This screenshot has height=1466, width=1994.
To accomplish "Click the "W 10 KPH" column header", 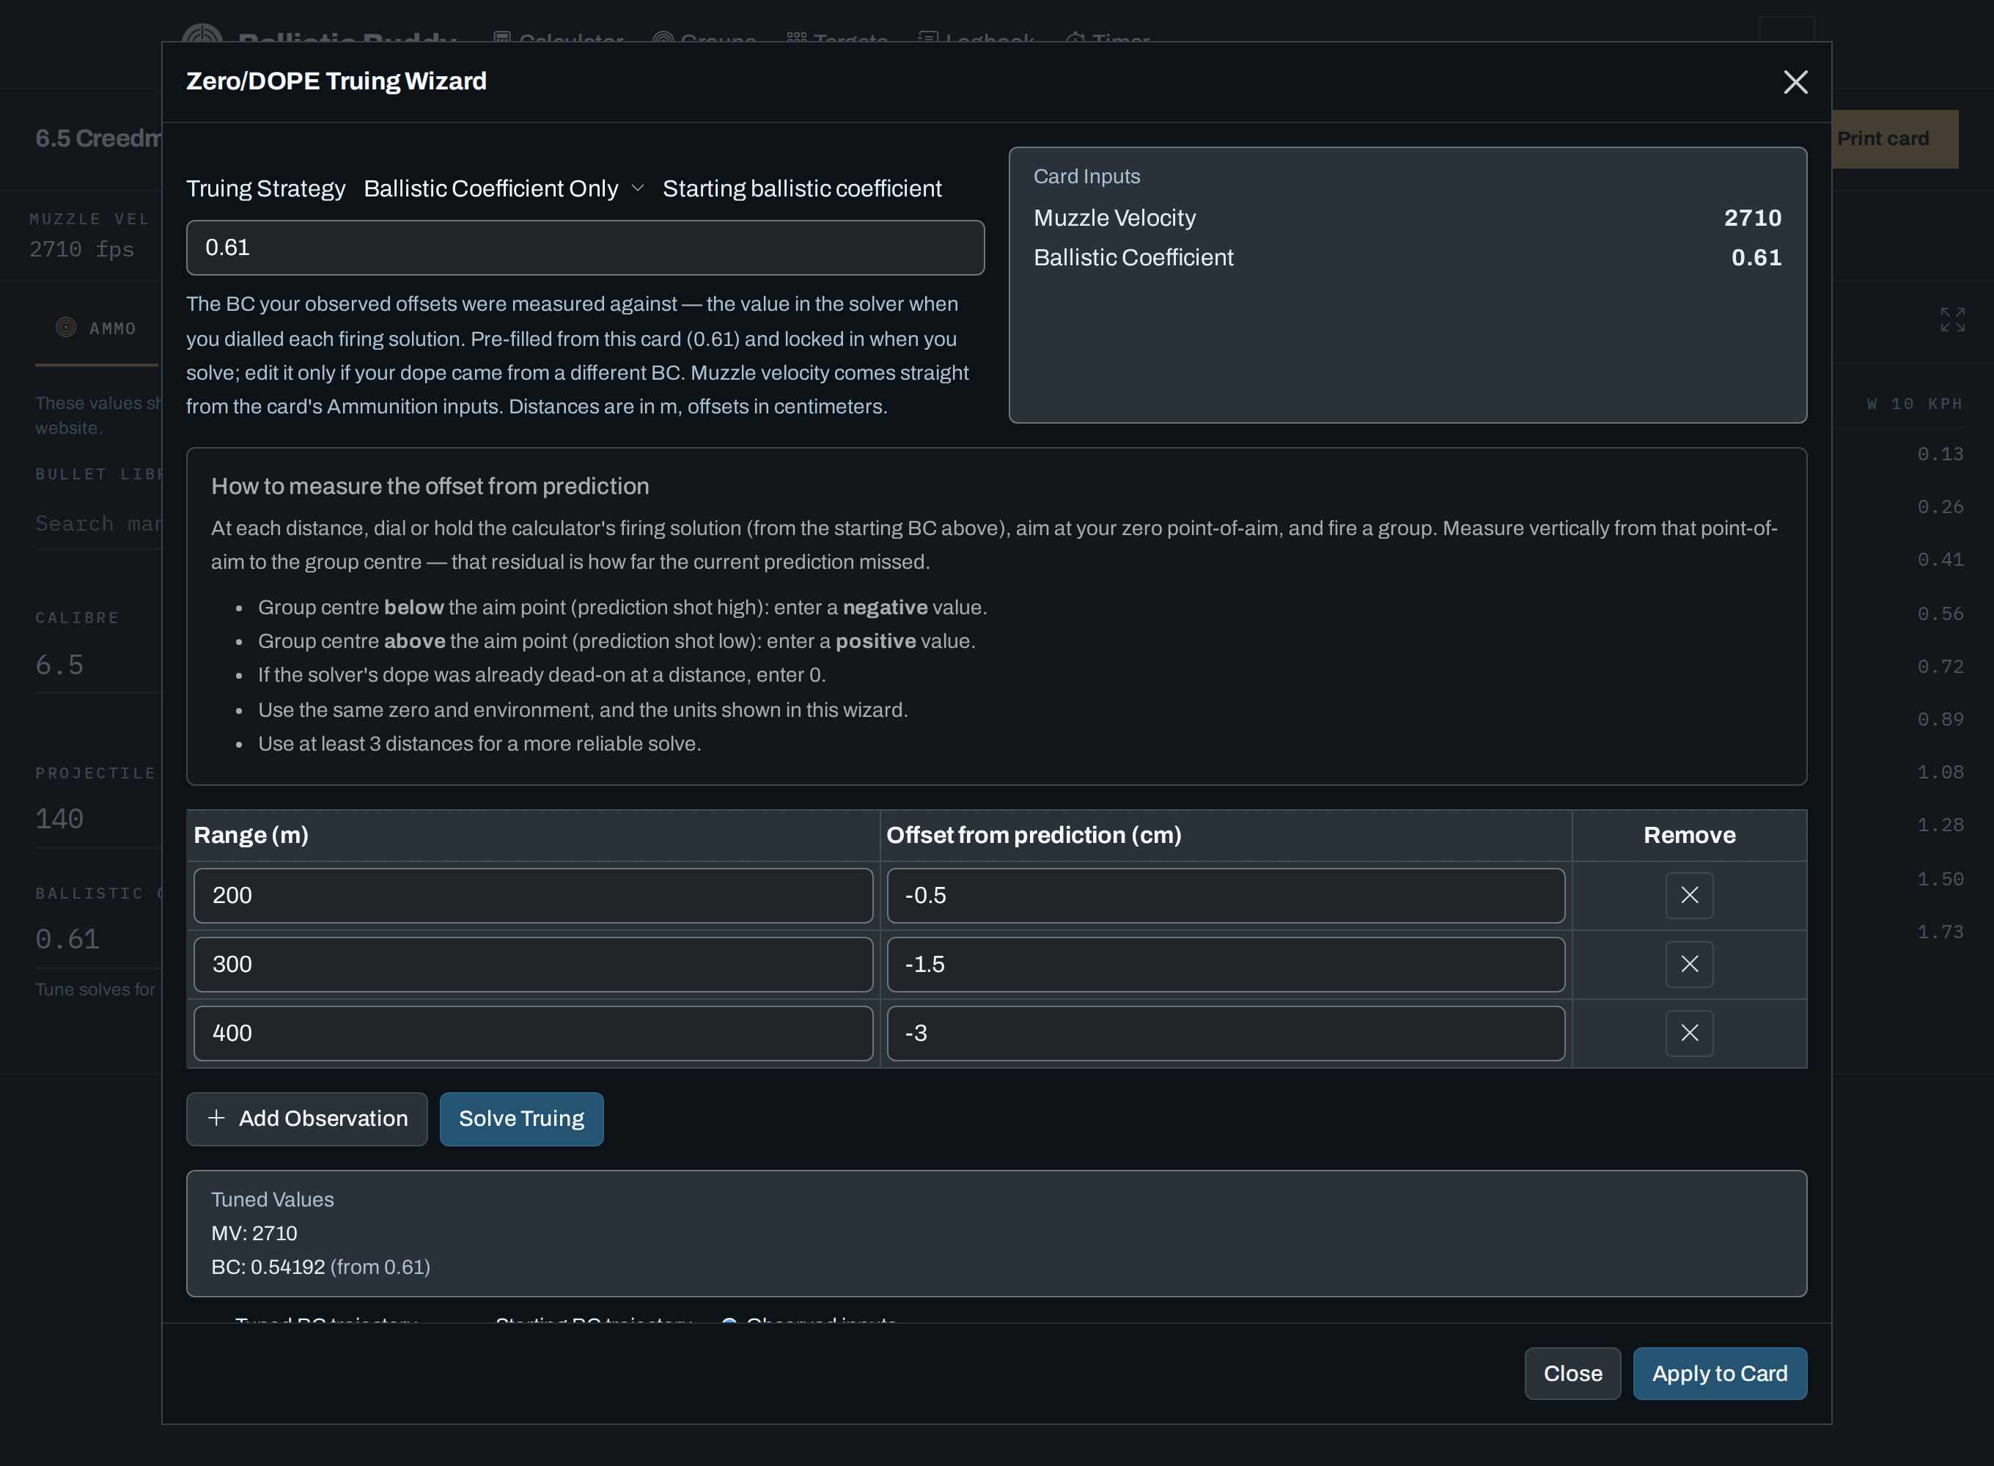I will tap(1914, 404).
